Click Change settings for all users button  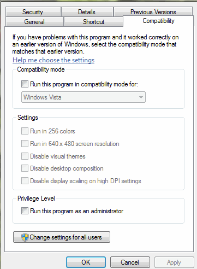62,237
